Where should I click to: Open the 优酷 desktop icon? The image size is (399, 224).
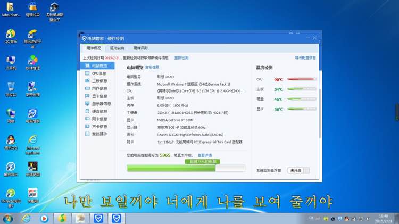pyautogui.click(x=32, y=196)
